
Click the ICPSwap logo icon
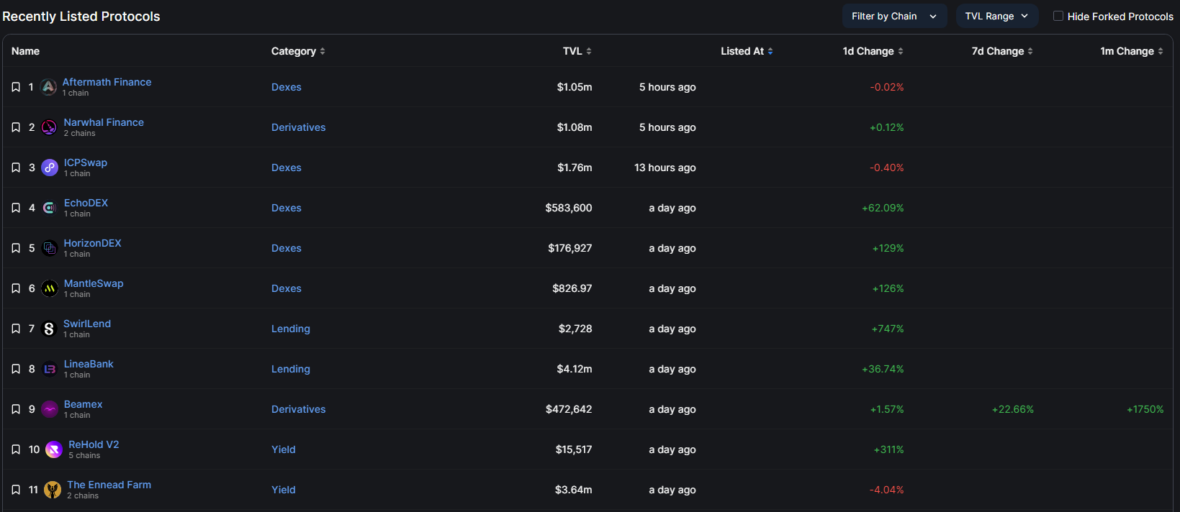[x=49, y=168]
